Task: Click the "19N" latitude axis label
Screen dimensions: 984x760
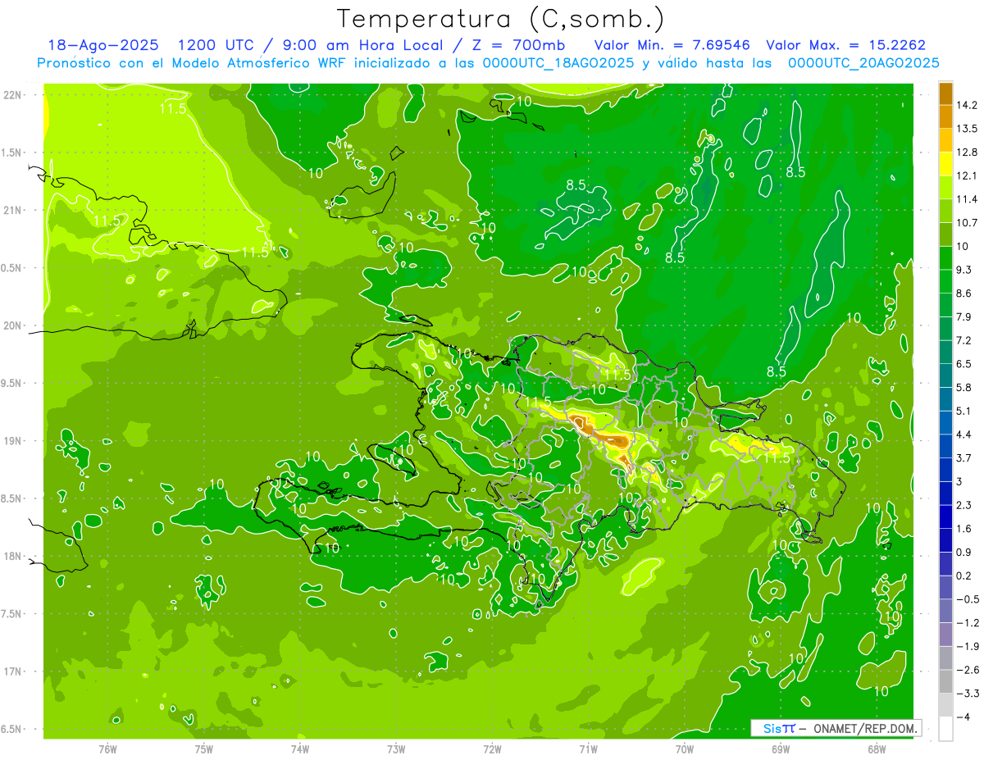Action: (12, 441)
